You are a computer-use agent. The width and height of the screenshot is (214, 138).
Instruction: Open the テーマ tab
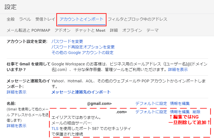pyautogui.click(x=152, y=30)
